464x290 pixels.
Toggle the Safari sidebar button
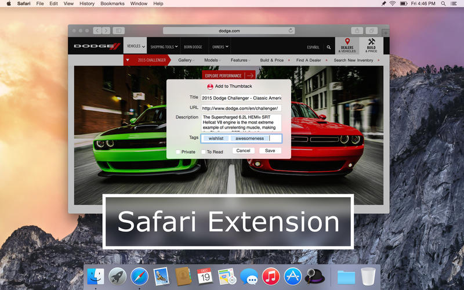[119, 31]
